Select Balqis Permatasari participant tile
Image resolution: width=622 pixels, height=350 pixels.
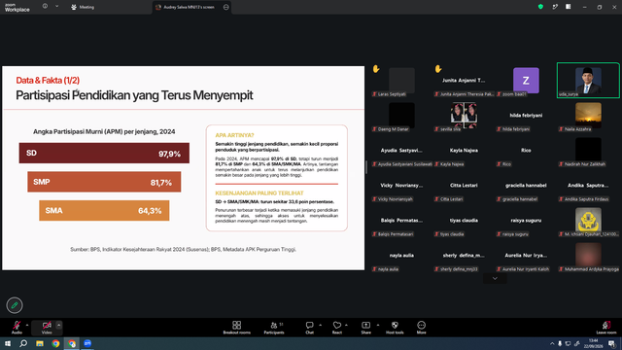pos(401,221)
